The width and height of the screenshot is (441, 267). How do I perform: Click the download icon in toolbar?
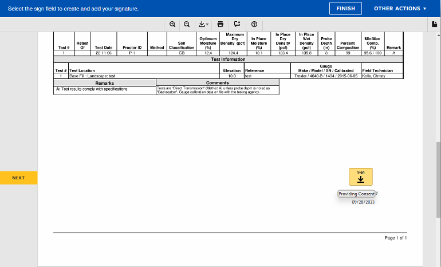(201, 24)
